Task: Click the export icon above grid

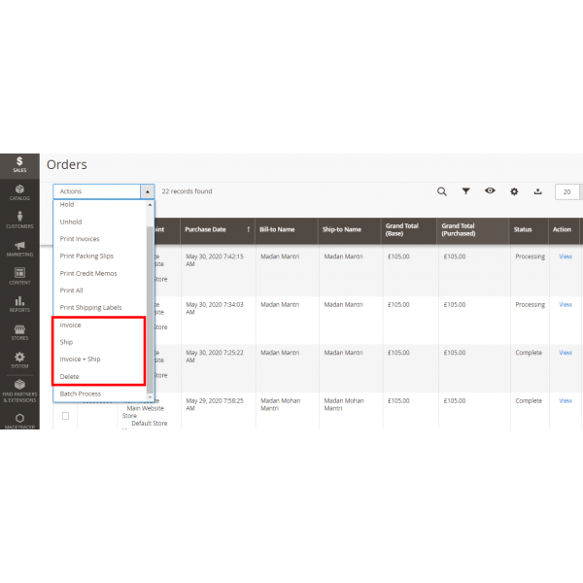Action: click(537, 191)
